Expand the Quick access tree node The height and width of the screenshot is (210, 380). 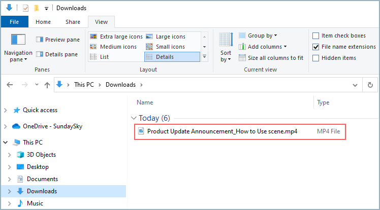point(6,110)
